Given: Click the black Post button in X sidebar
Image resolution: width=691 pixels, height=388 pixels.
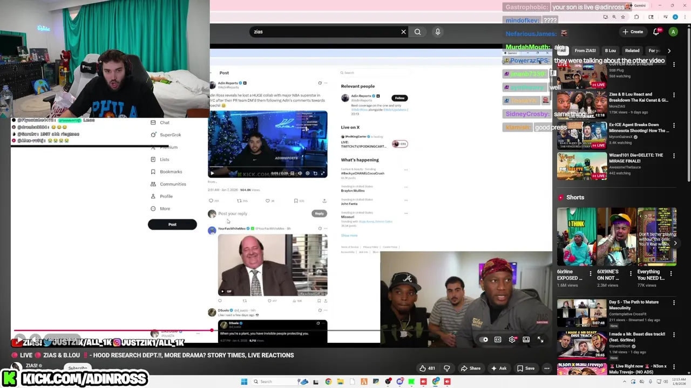Looking at the screenshot, I should coord(172,224).
